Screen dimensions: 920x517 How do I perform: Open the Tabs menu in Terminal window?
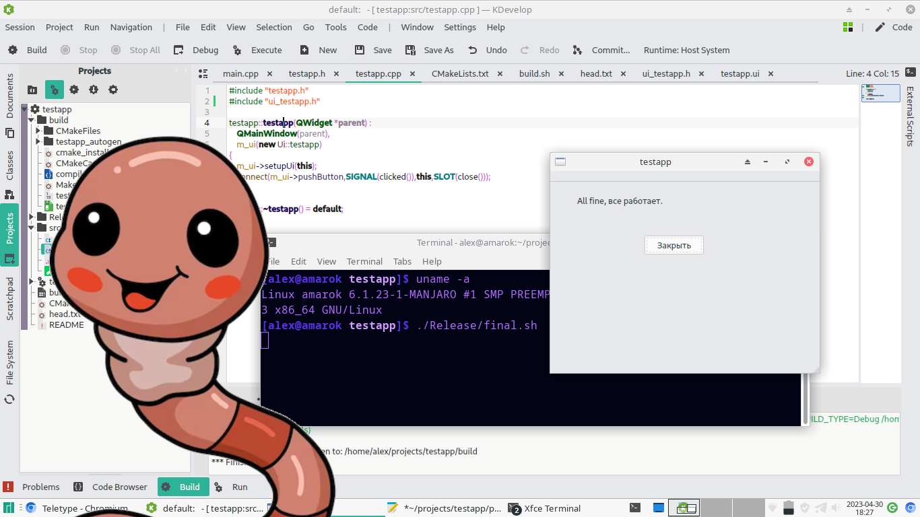coord(402,261)
